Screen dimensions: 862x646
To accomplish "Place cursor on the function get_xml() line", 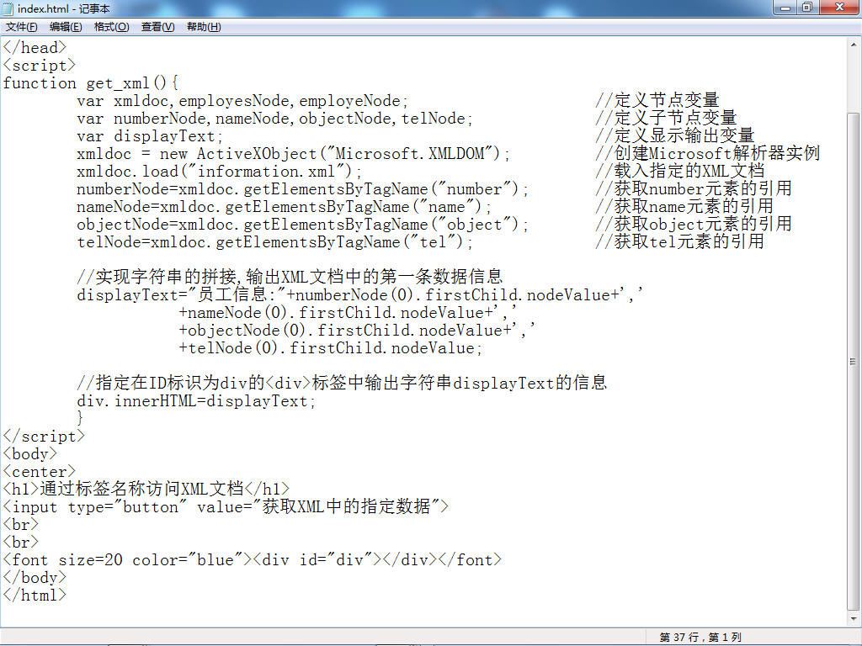I will pos(91,83).
